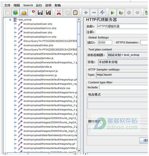The height and width of the screenshot is (156, 149).
Task: Click the Open file folder icon
Action: tap(24, 13)
